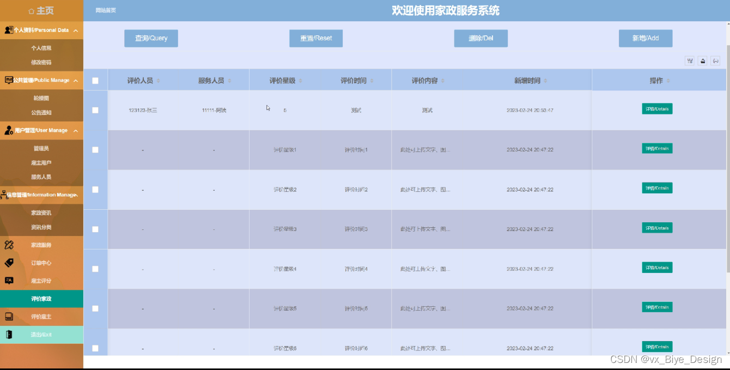Click the column filter icon above the table
This screenshot has height=370, width=730.
(x=690, y=61)
